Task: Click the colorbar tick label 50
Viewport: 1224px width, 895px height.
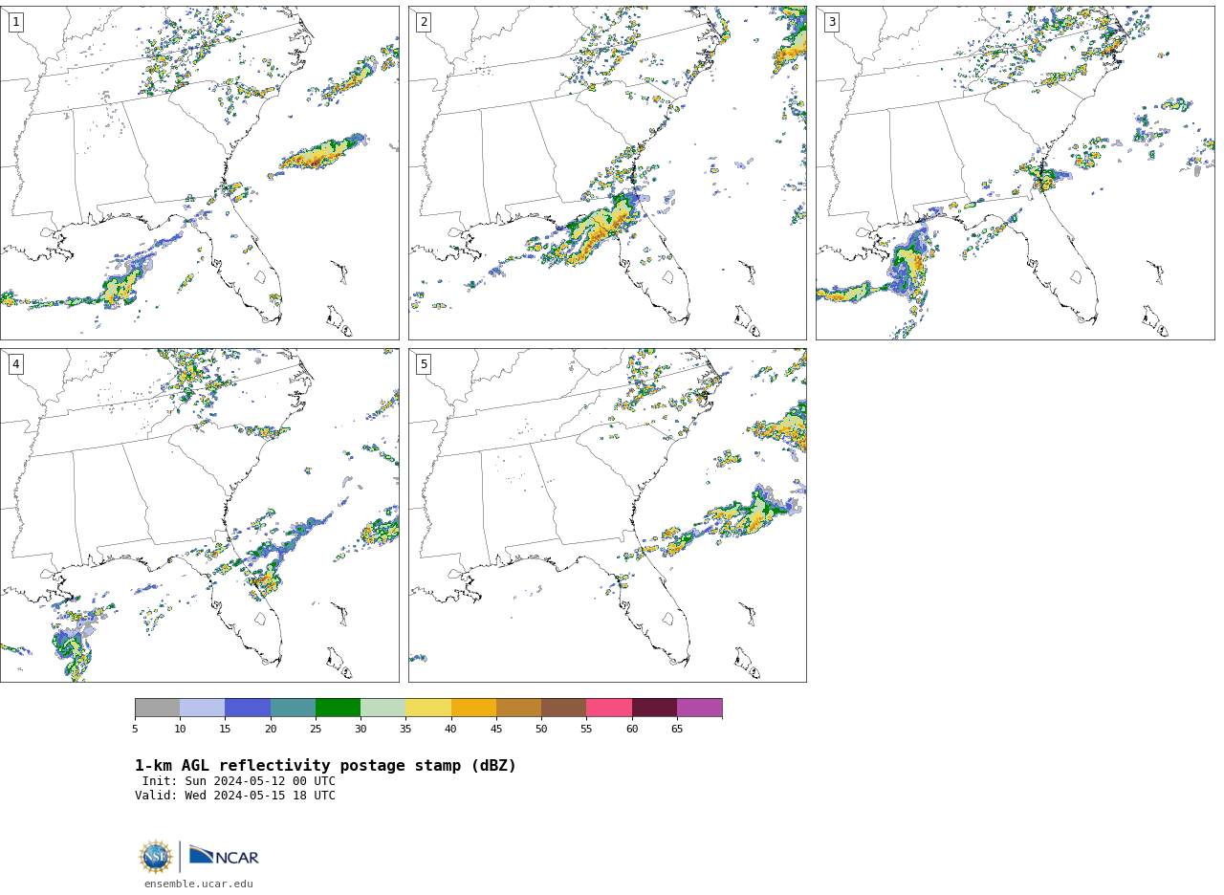Action: point(541,730)
